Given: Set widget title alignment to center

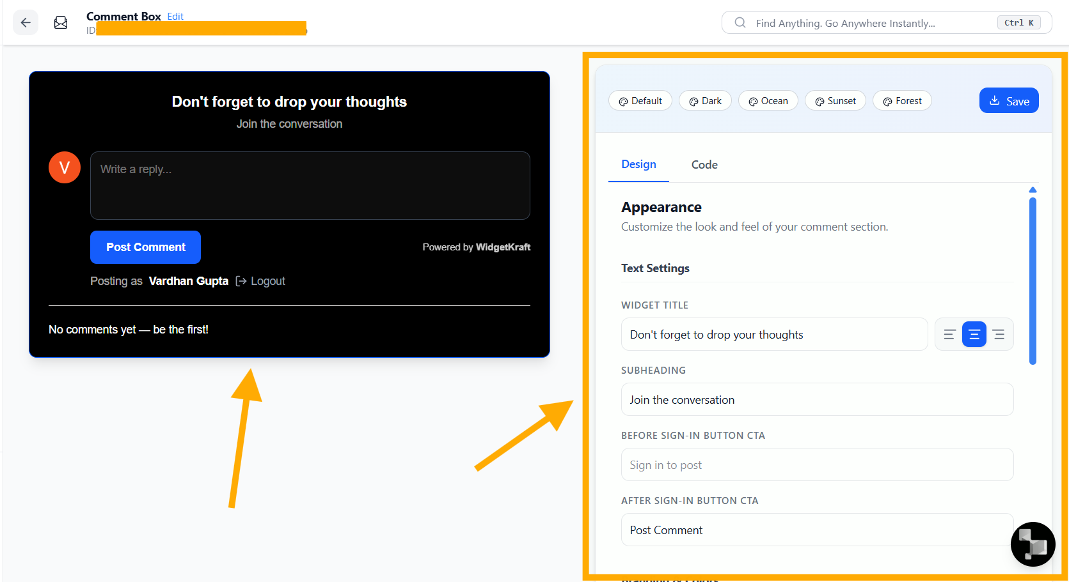Looking at the screenshot, I should [974, 334].
